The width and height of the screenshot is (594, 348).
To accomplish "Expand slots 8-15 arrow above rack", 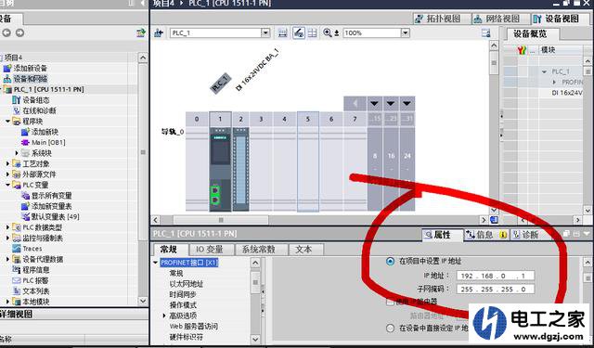I will tap(374, 103).
